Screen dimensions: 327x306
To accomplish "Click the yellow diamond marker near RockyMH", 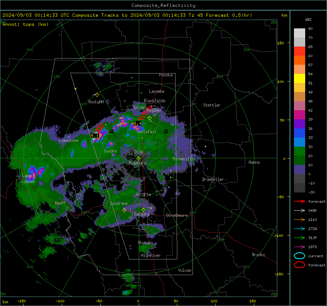I will (x=97, y=95).
